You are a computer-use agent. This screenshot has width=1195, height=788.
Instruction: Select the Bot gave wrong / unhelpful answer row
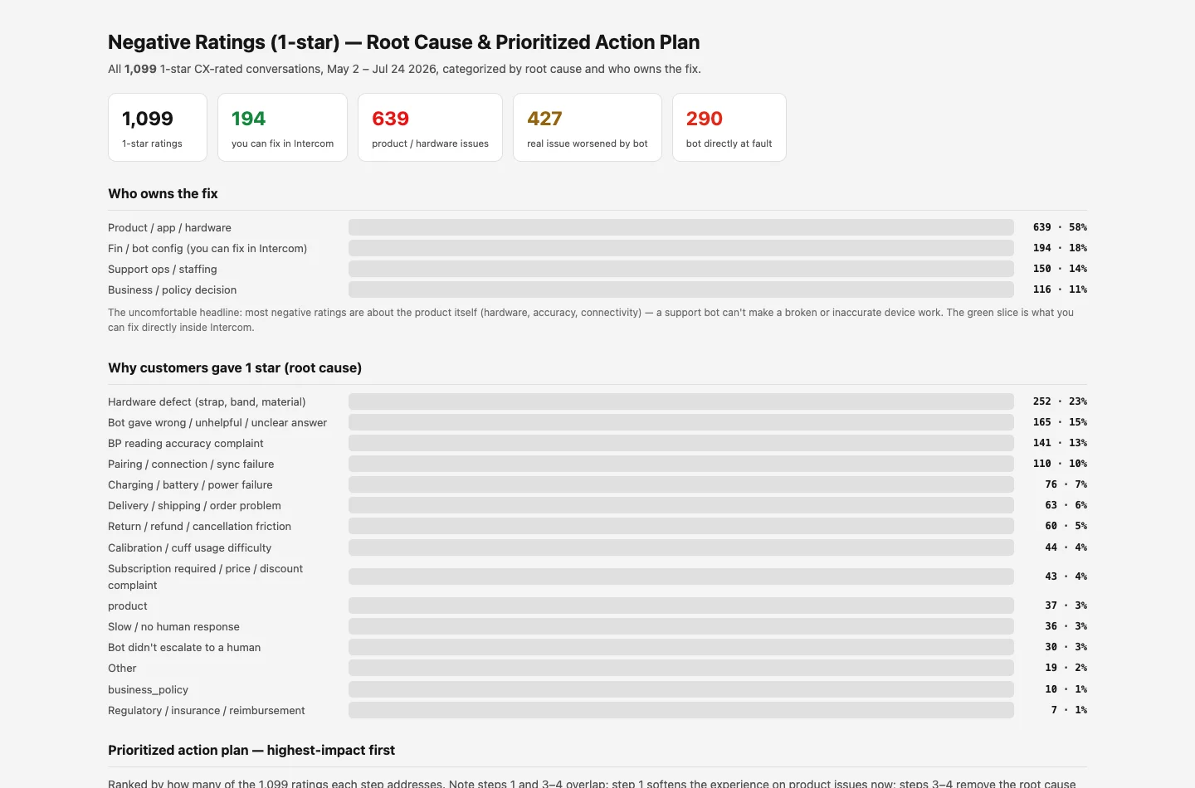tap(597, 422)
